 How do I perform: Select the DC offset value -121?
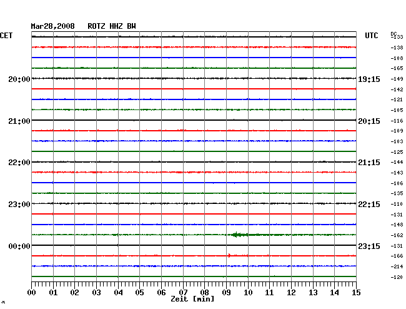point(397,99)
